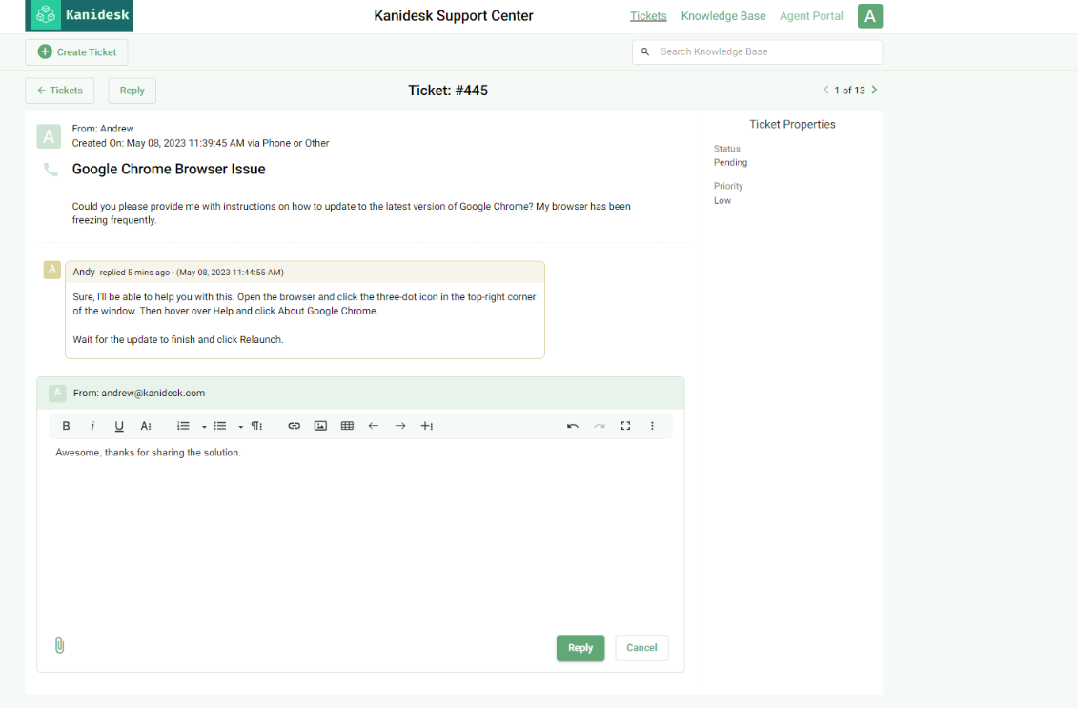Insert an image into the reply

pyautogui.click(x=320, y=426)
